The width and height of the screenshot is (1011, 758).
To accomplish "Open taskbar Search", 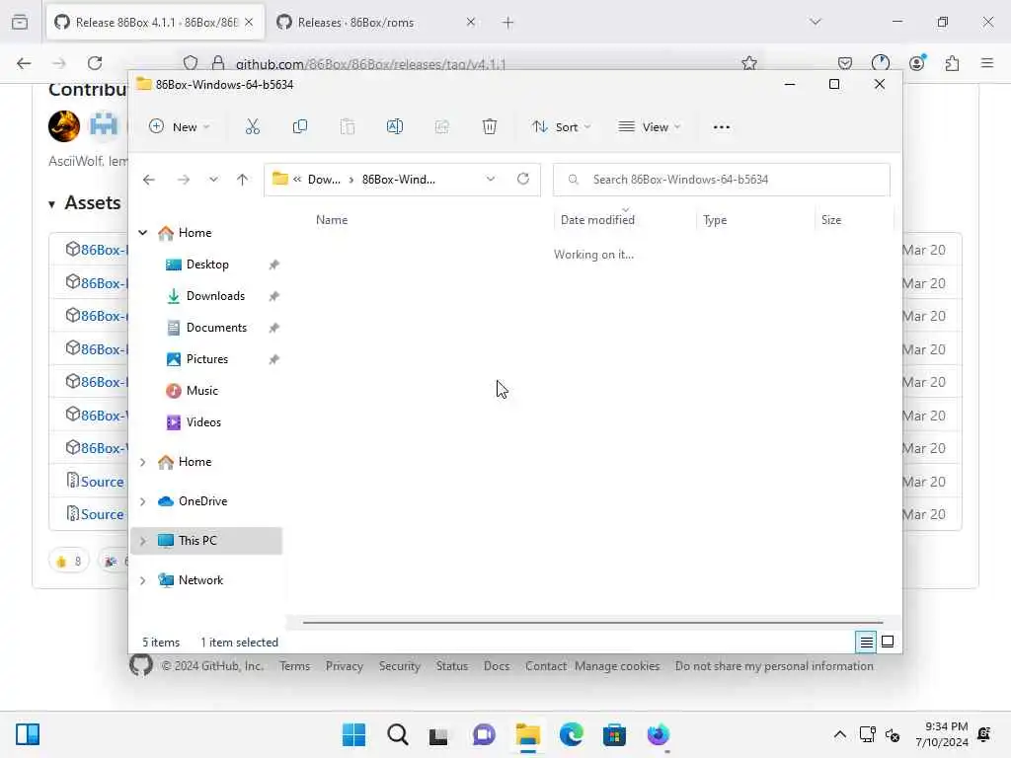I will click(397, 734).
